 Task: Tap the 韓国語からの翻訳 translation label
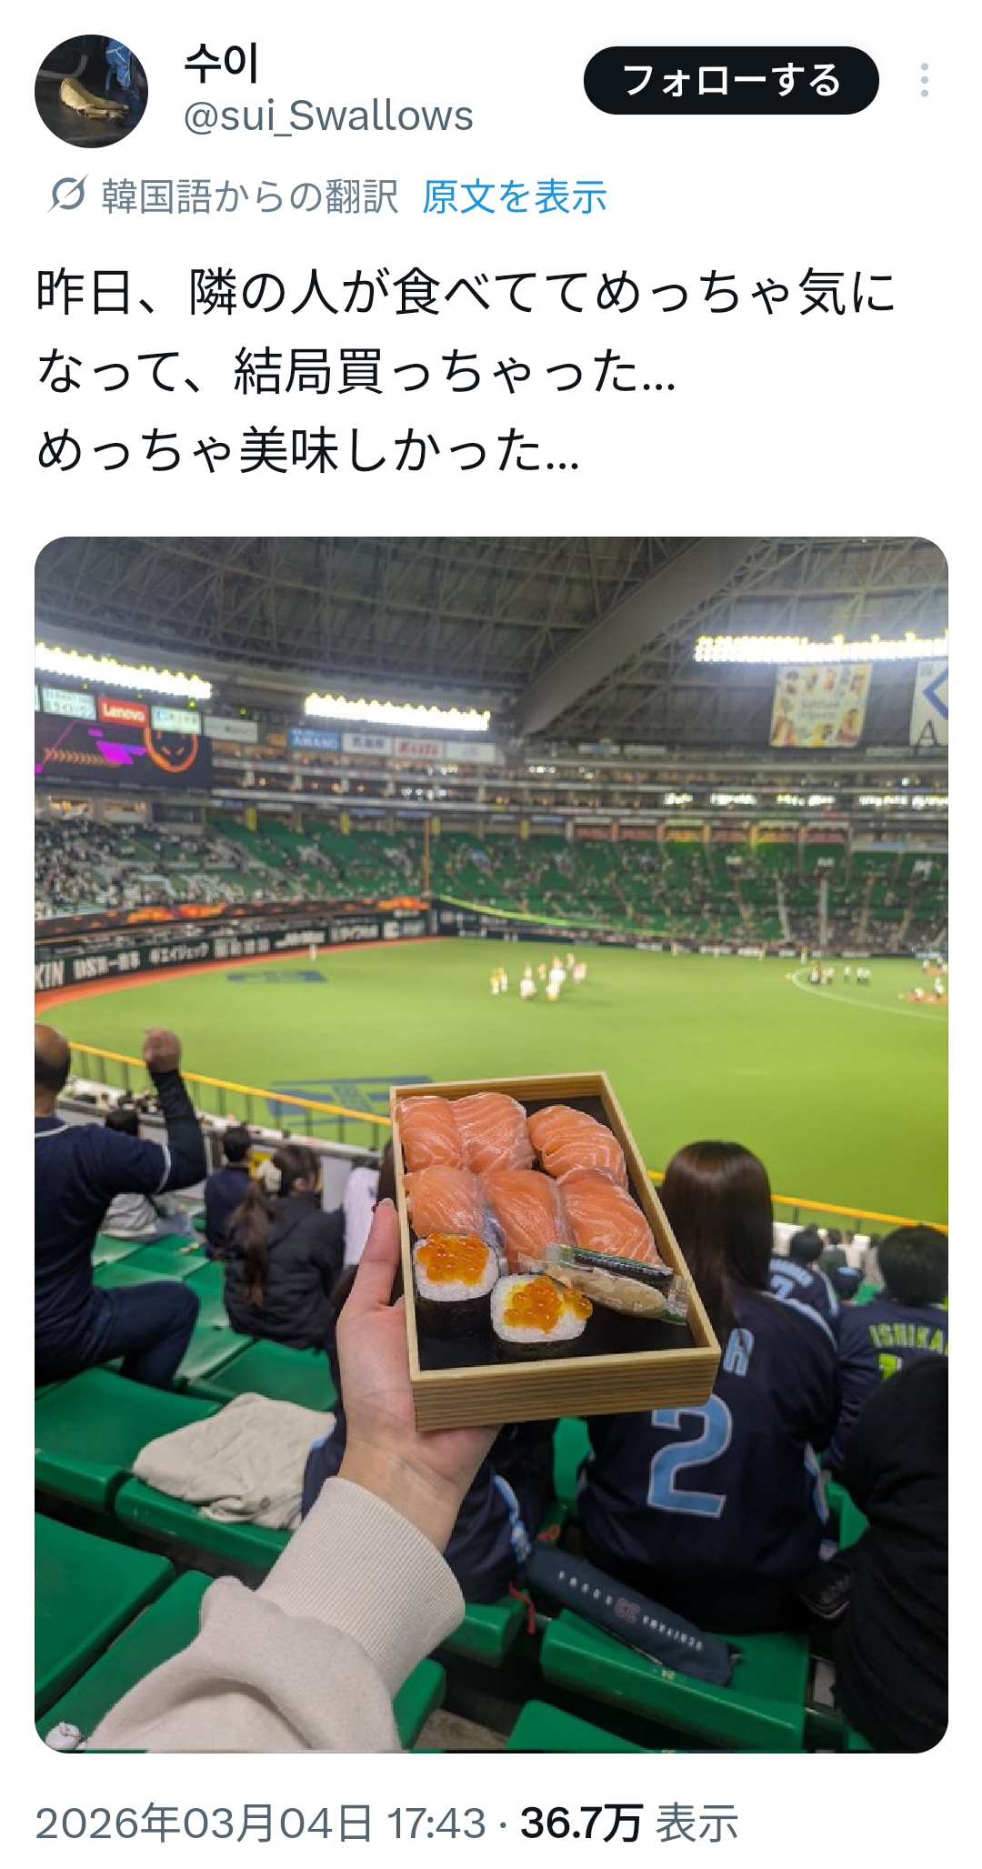250,196
